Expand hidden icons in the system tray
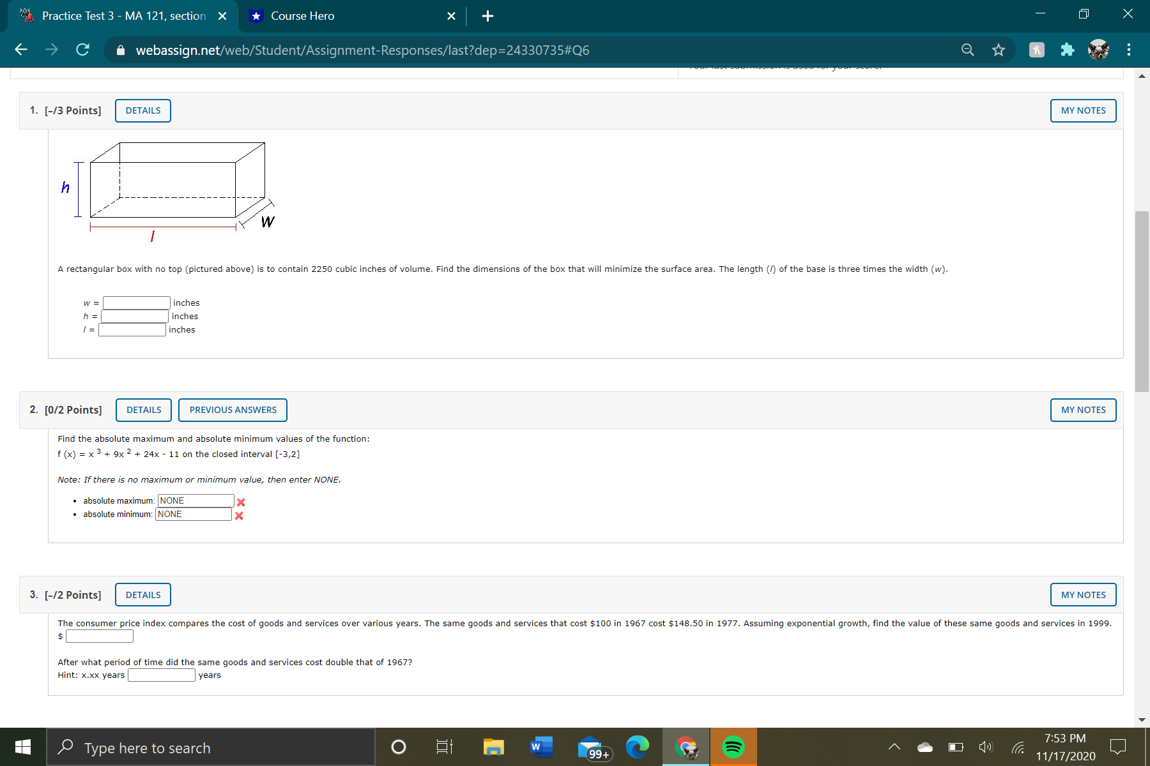The width and height of the screenshot is (1150, 766). coord(894,746)
